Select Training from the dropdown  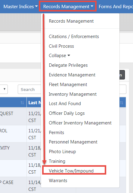(57, 161)
